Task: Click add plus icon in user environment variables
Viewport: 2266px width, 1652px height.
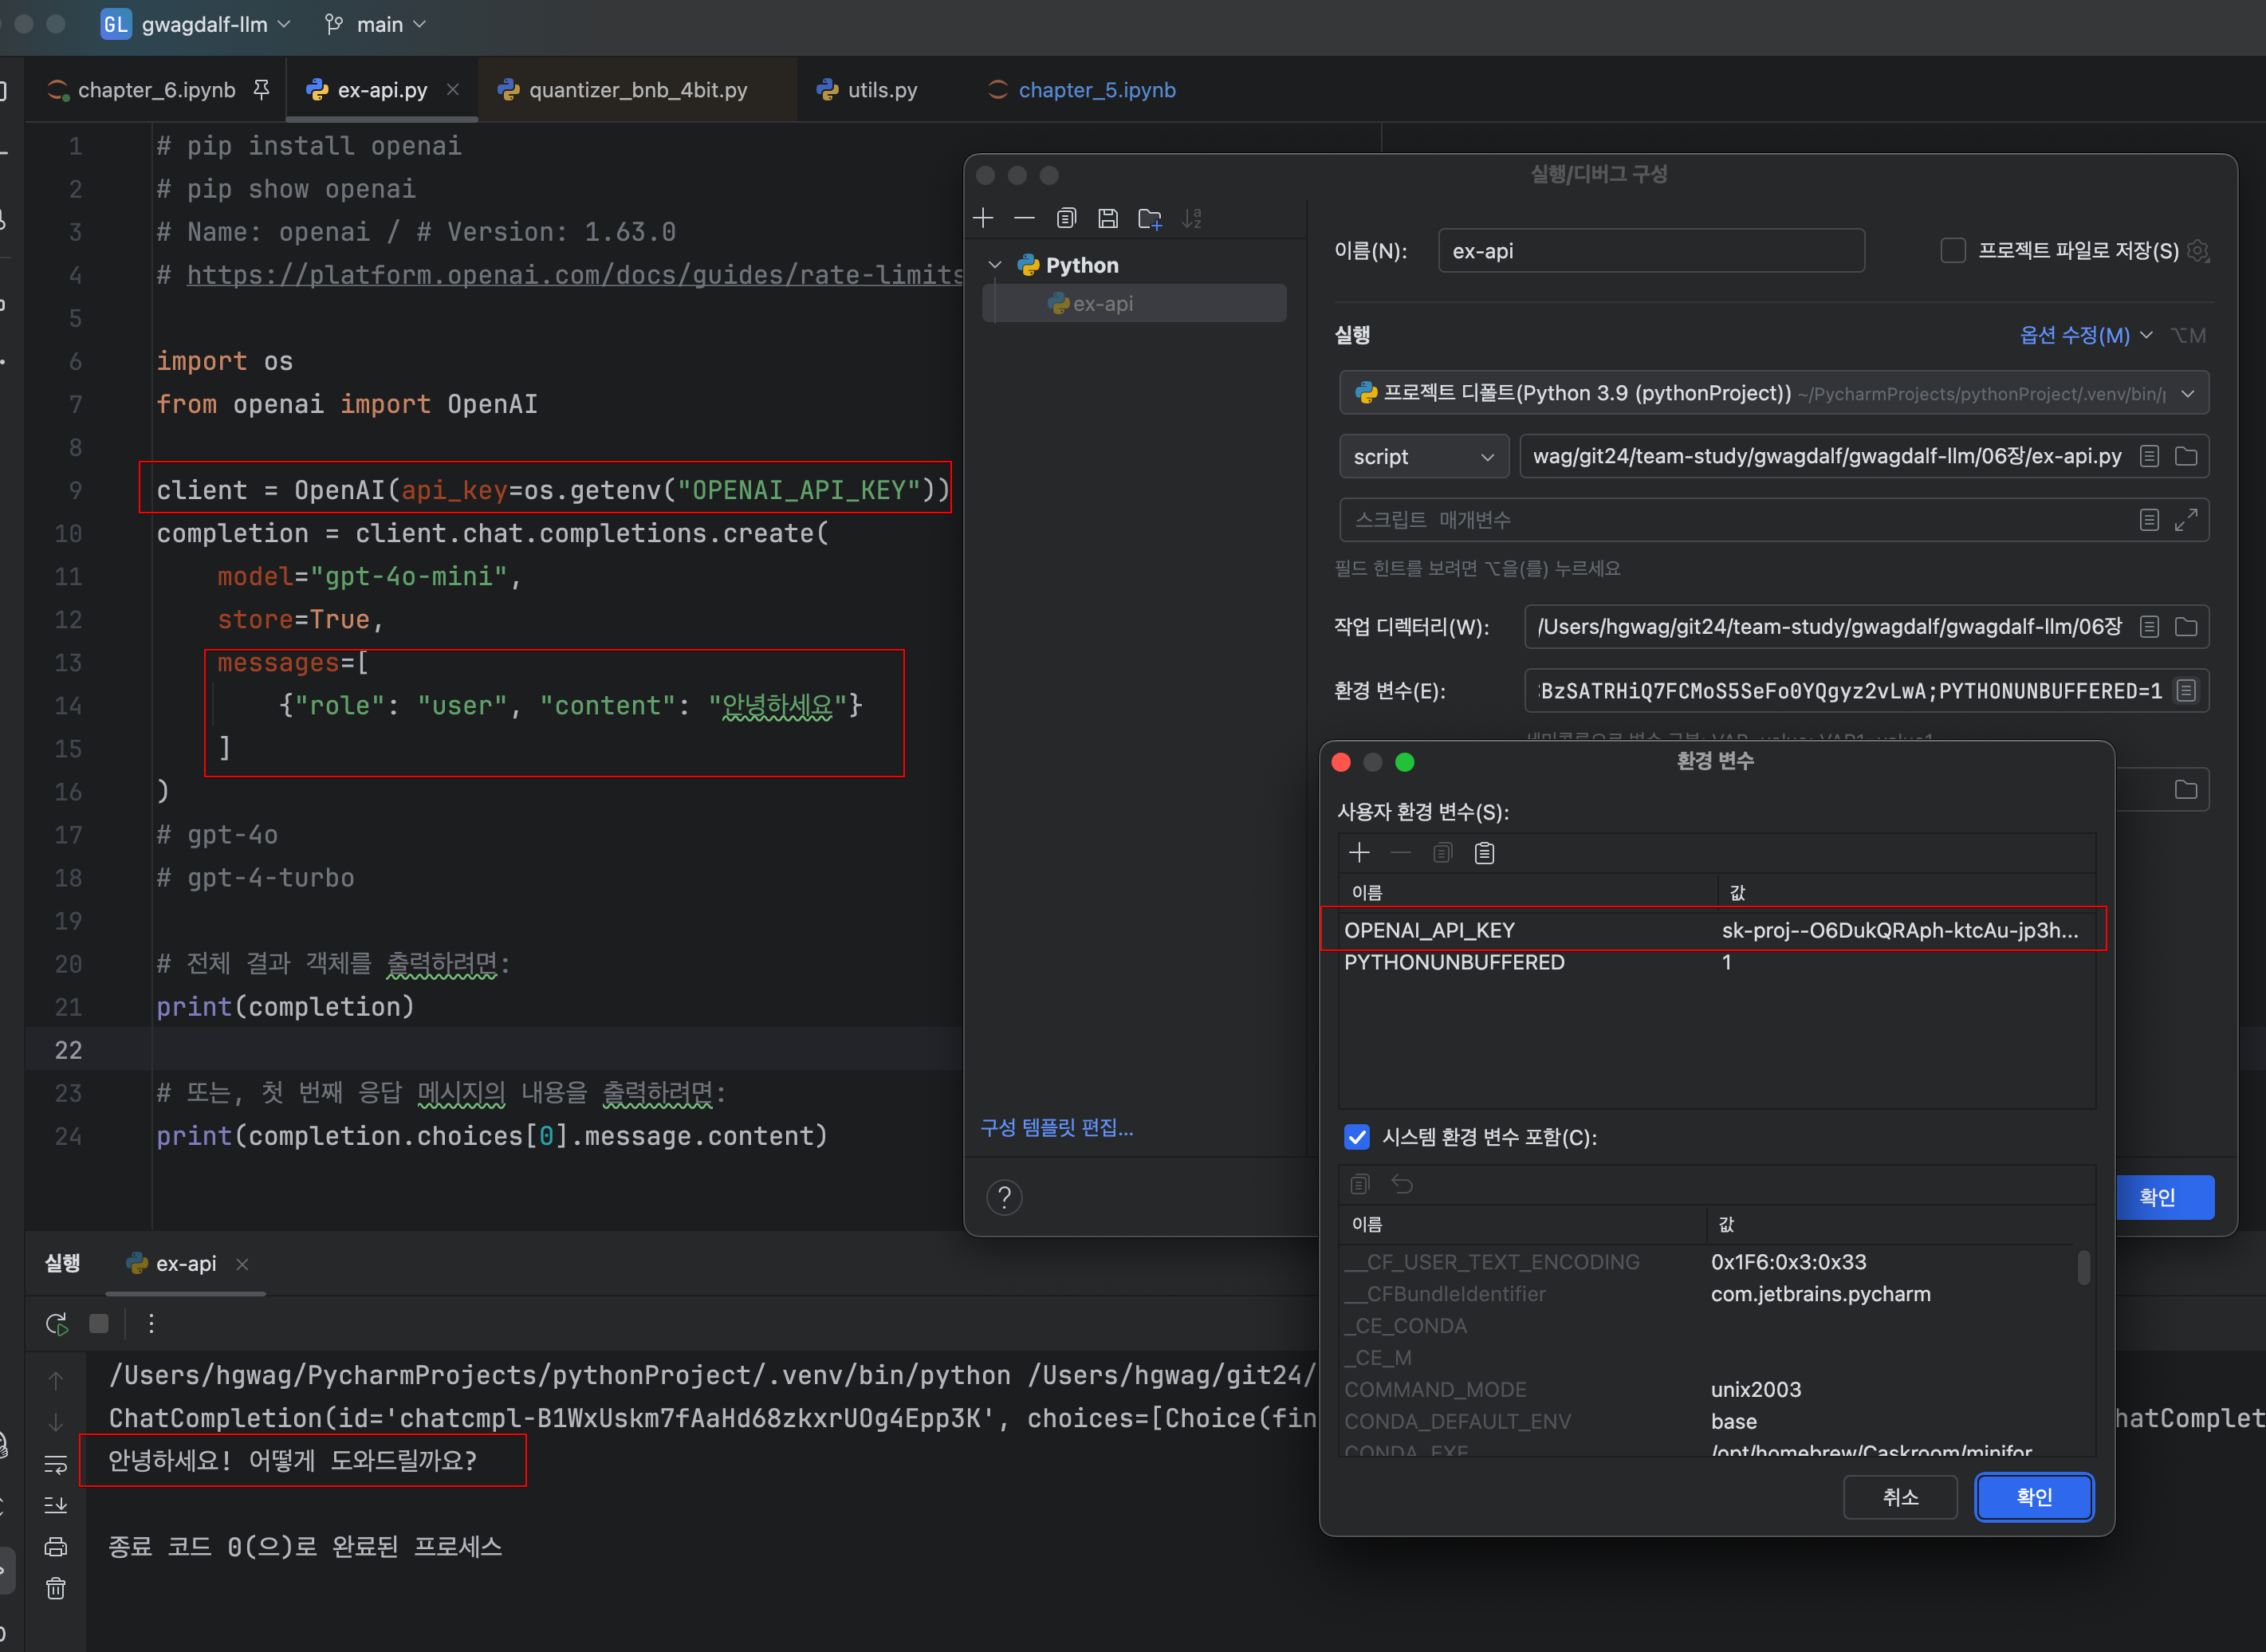Action: tap(1359, 853)
